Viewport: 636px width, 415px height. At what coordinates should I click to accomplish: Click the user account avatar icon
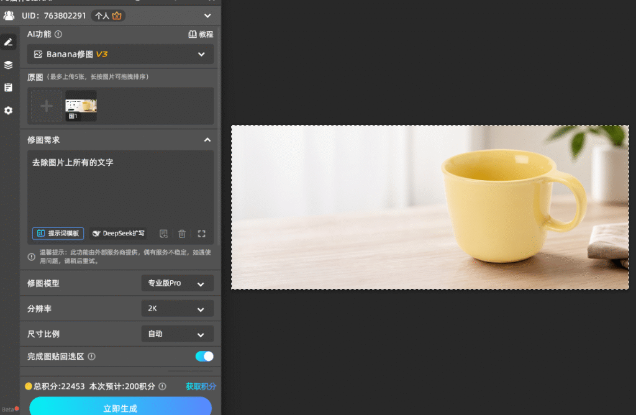click(9, 16)
